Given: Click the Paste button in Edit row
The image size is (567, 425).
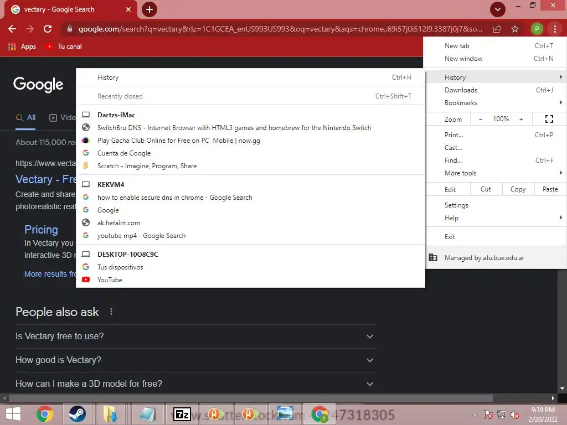Looking at the screenshot, I should point(550,189).
